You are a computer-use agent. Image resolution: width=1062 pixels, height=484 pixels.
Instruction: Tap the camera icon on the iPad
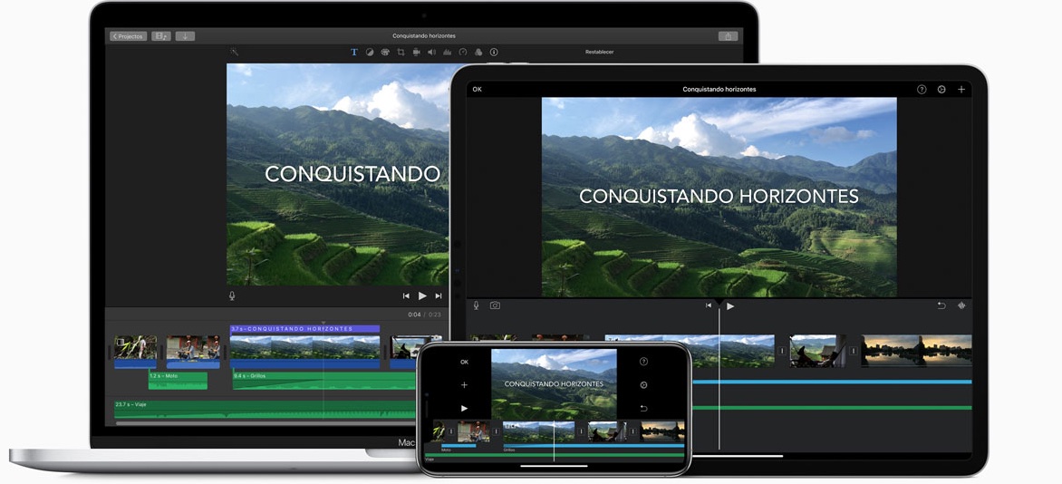495,305
